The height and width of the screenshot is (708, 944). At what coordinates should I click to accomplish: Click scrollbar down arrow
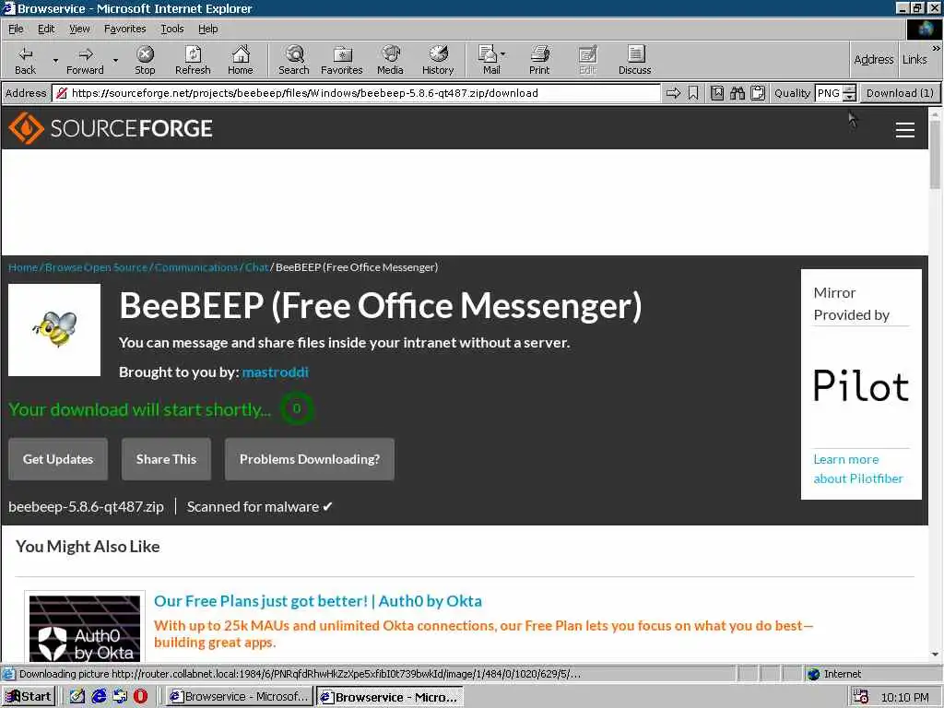tap(935, 655)
